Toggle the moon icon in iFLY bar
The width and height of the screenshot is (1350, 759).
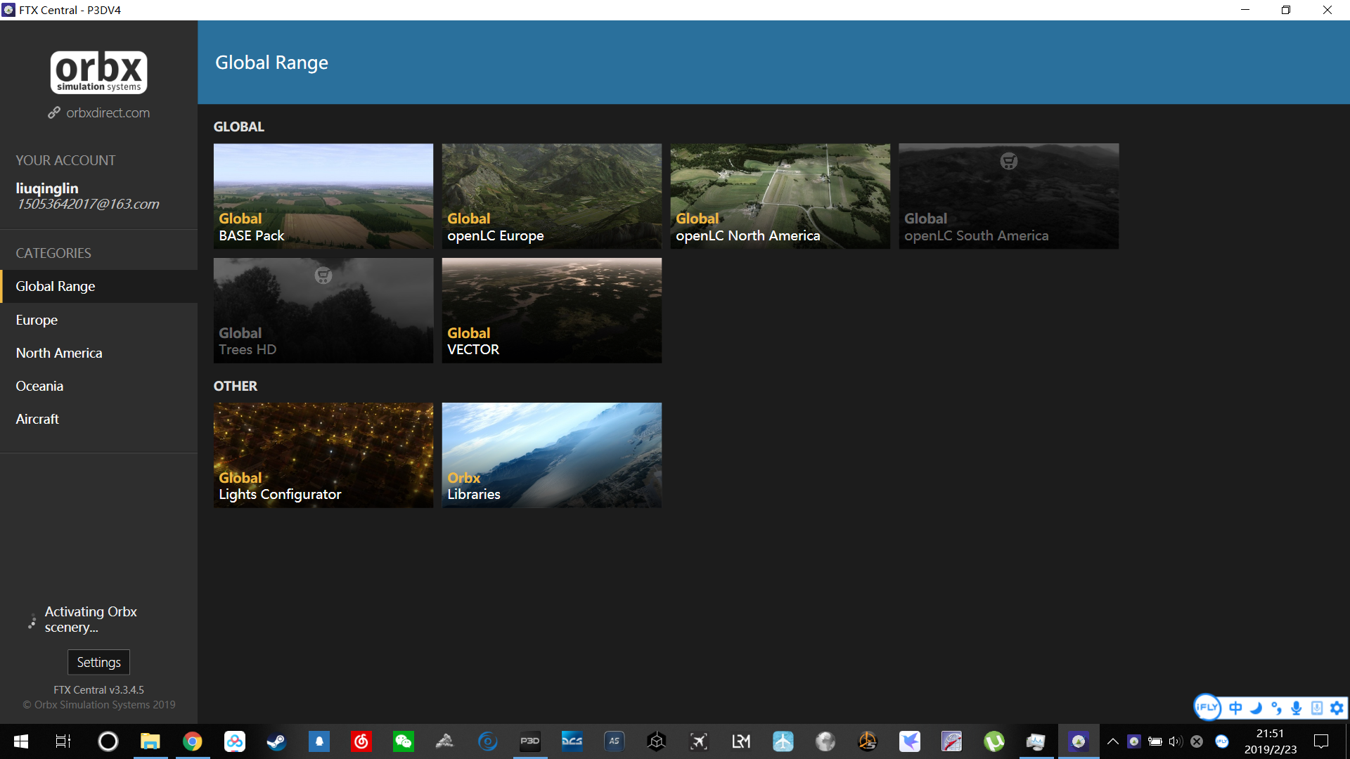click(x=1256, y=708)
